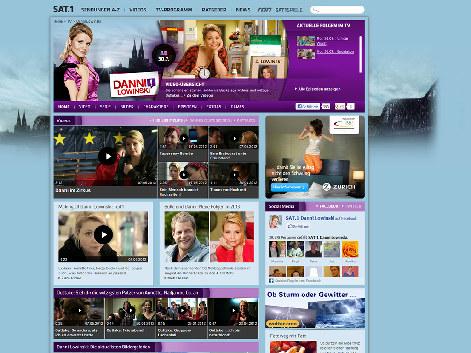Play the Outtake: Feierabend! clip
This screenshot has height=353, width=471.
131,310
